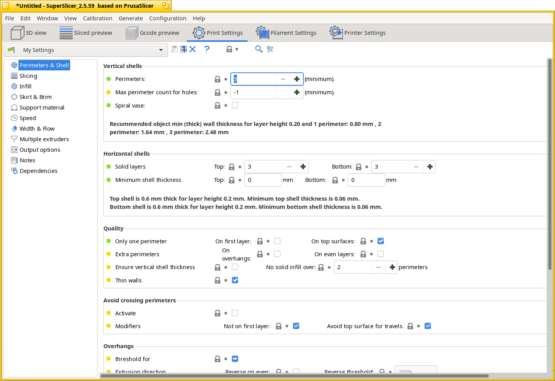
Task: Enable Ensure vertical shell thickness checkbox
Action: 235,267
